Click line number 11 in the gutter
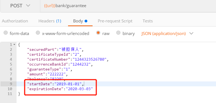 point(10,94)
